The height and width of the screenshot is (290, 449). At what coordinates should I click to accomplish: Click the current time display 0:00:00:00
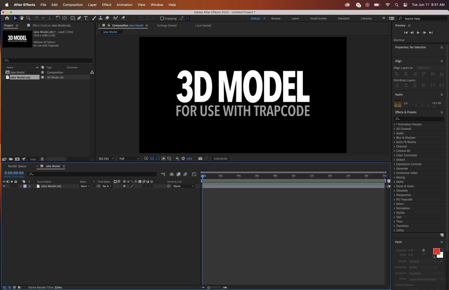[14, 173]
